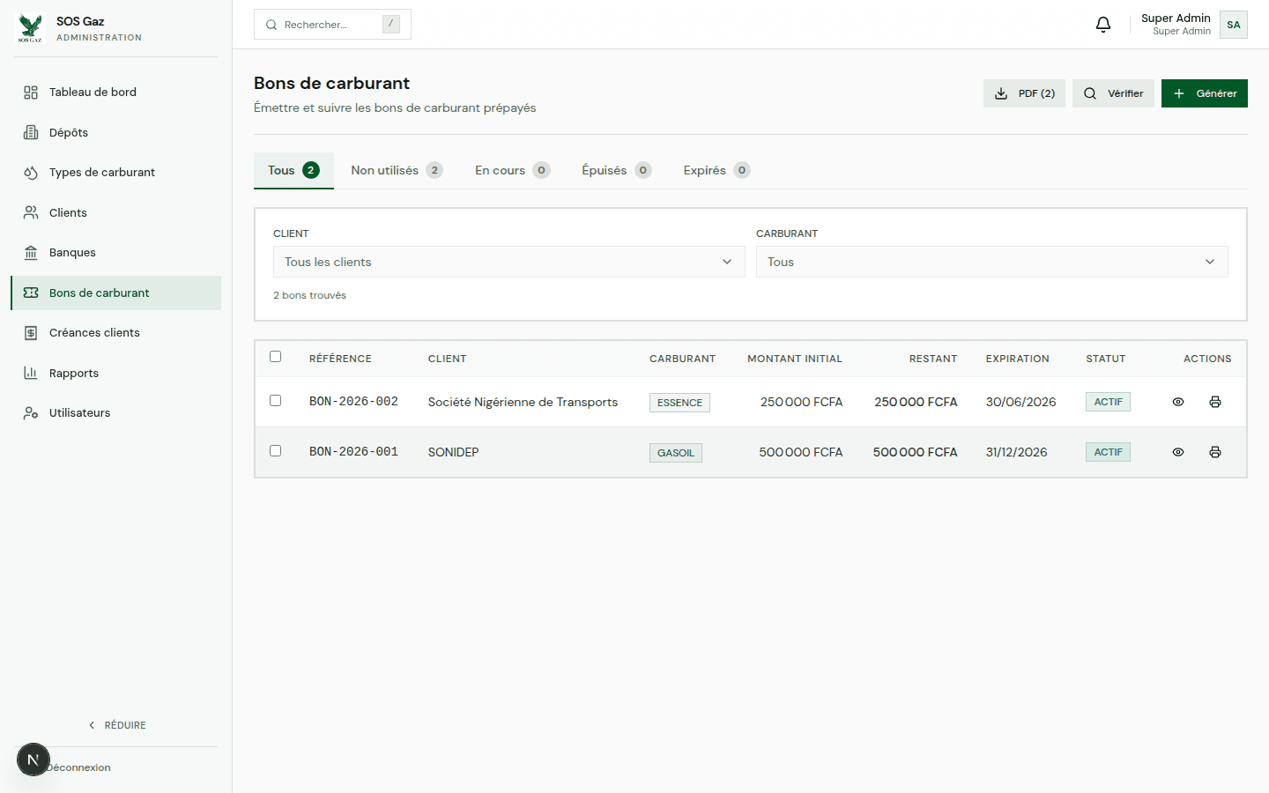Click the Bons de carburant ticket icon
Viewport: 1269px width, 793px height.
(x=31, y=293)
